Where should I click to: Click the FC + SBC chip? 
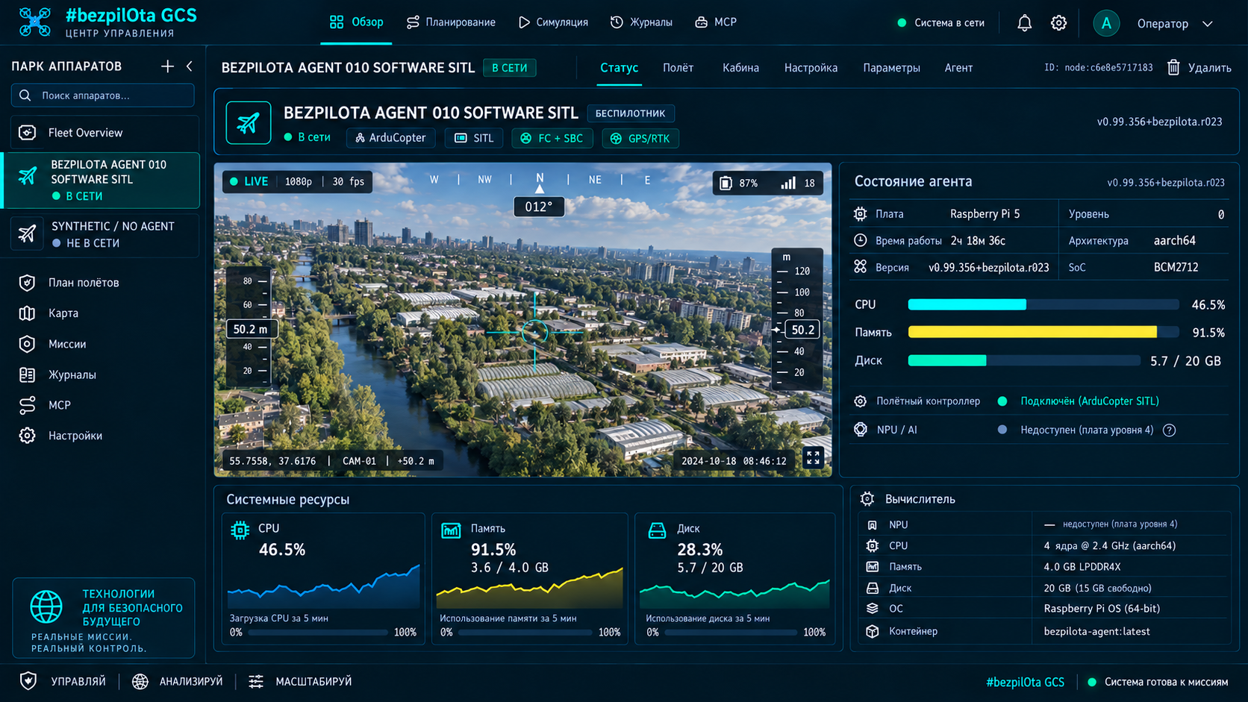pos(552,138)
